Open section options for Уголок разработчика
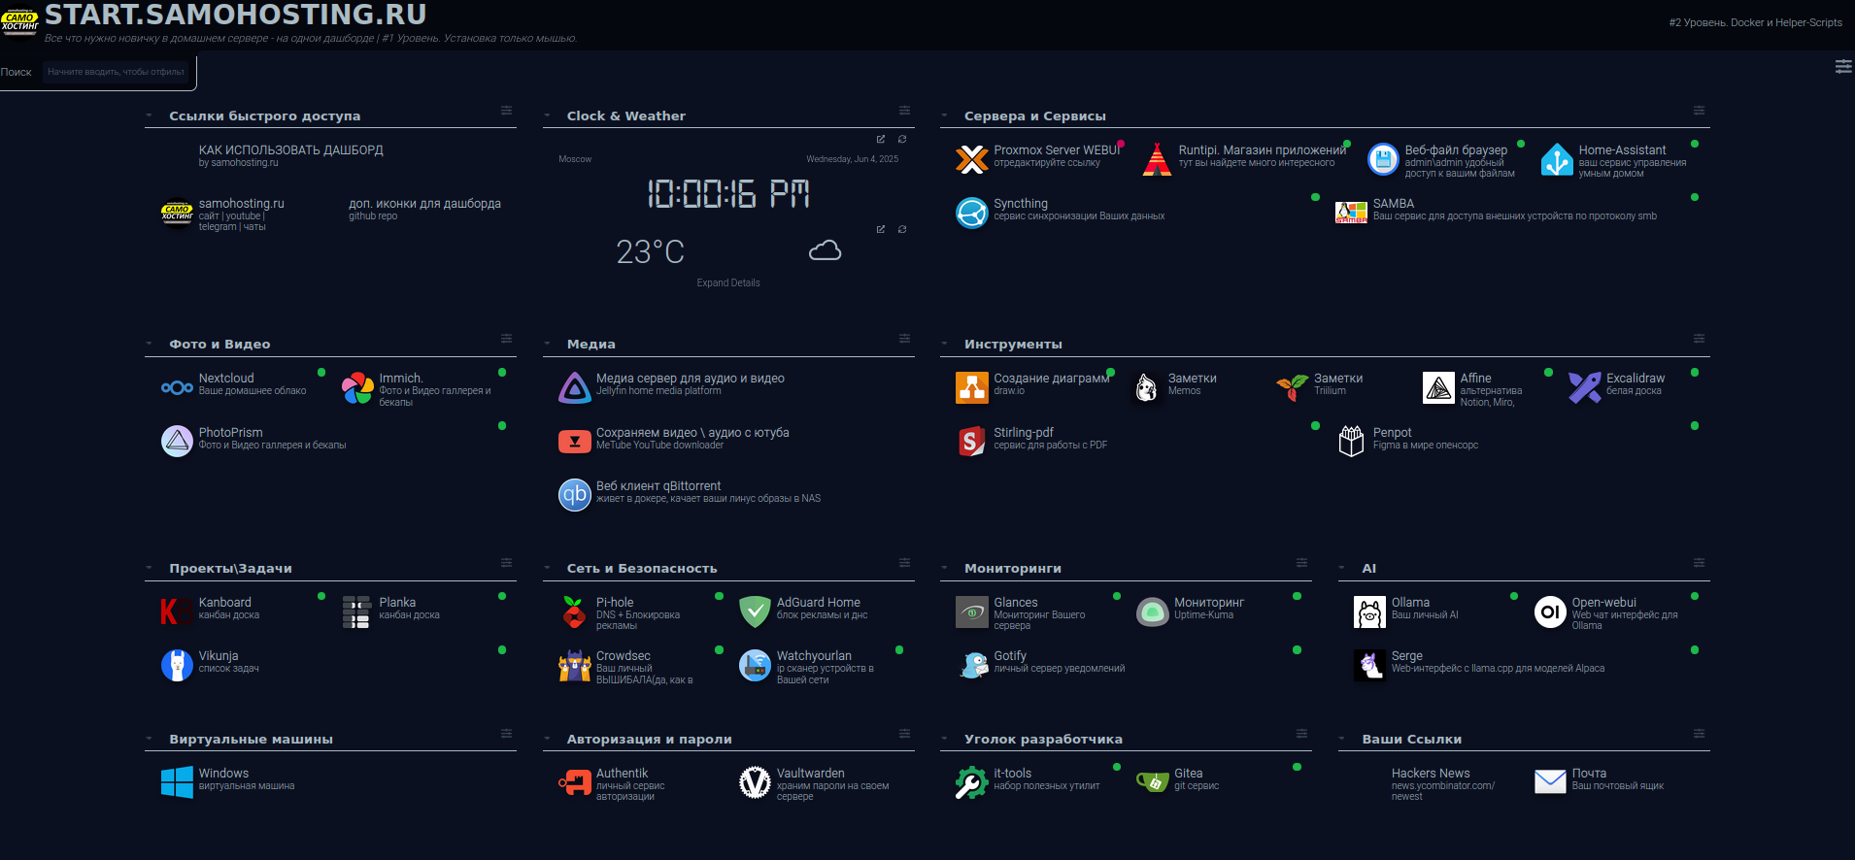This screenshot has height=860, width=1855. [1301, 734]
